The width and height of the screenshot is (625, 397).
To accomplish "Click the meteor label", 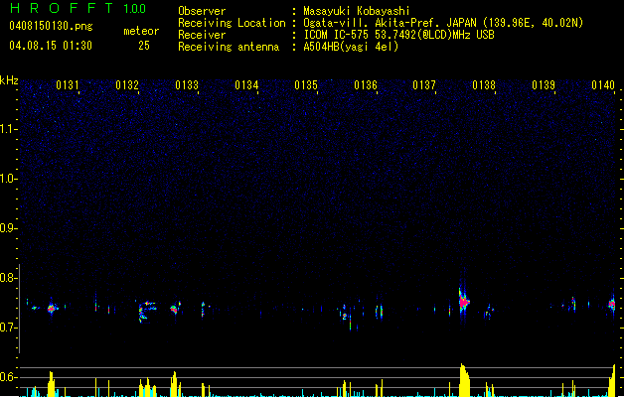I will pos(141,31).
